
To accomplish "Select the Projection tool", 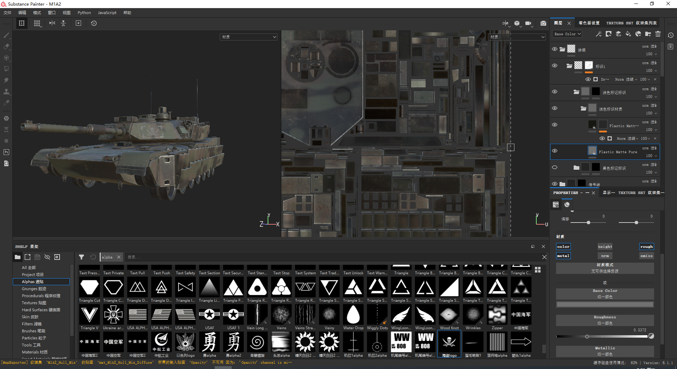I will (6, 58).
